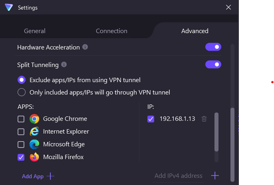Click the Internet Explorer app icon
This screenshot has width=274, height=185.
point(34,132)
